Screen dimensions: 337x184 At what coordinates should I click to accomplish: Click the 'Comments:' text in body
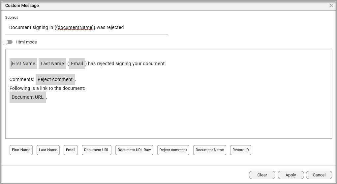tap(22, 79)
